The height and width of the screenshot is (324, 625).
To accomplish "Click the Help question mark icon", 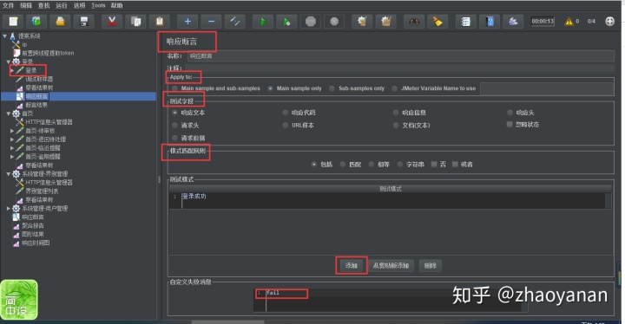I will (x=490, y=21).
